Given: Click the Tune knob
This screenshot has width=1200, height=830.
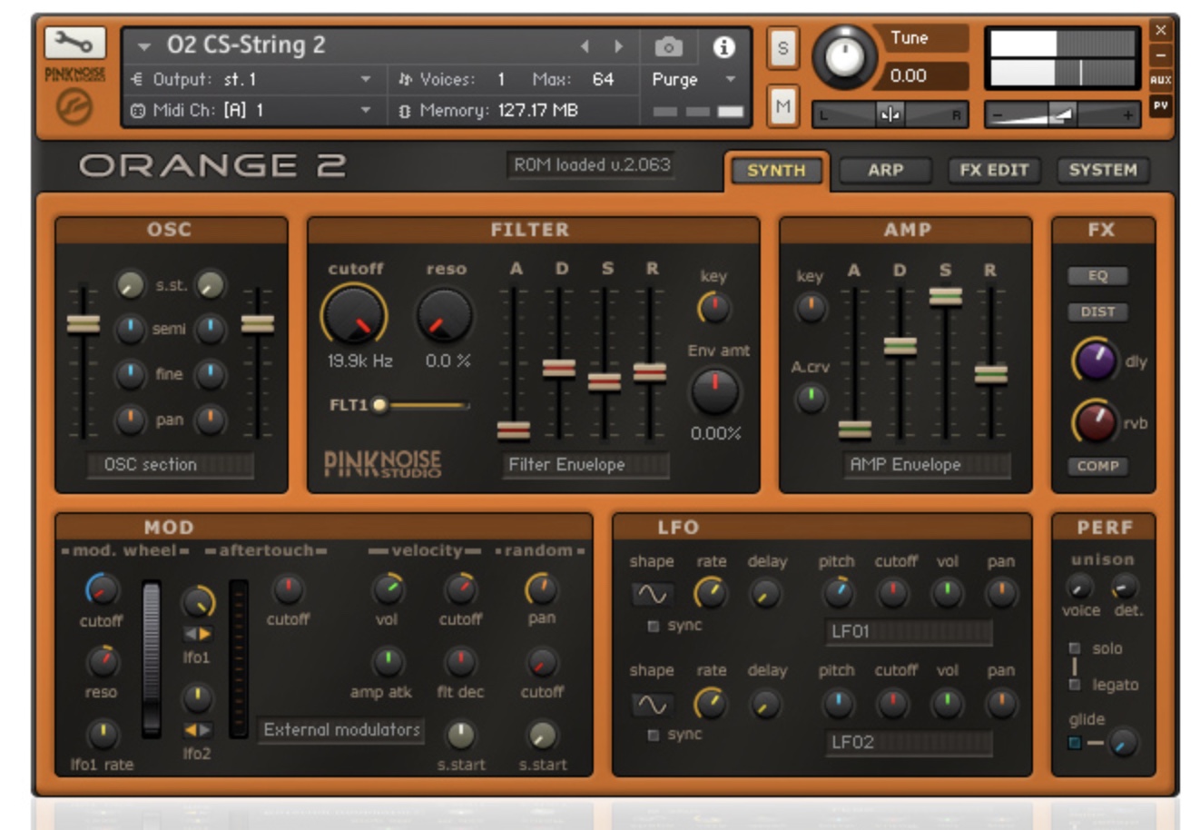Looking at the screenshot, I should pos(844,56).
